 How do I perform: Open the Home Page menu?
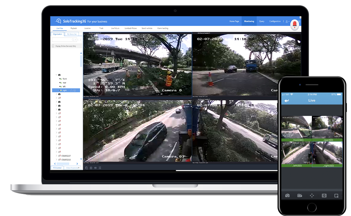[234, 21]
